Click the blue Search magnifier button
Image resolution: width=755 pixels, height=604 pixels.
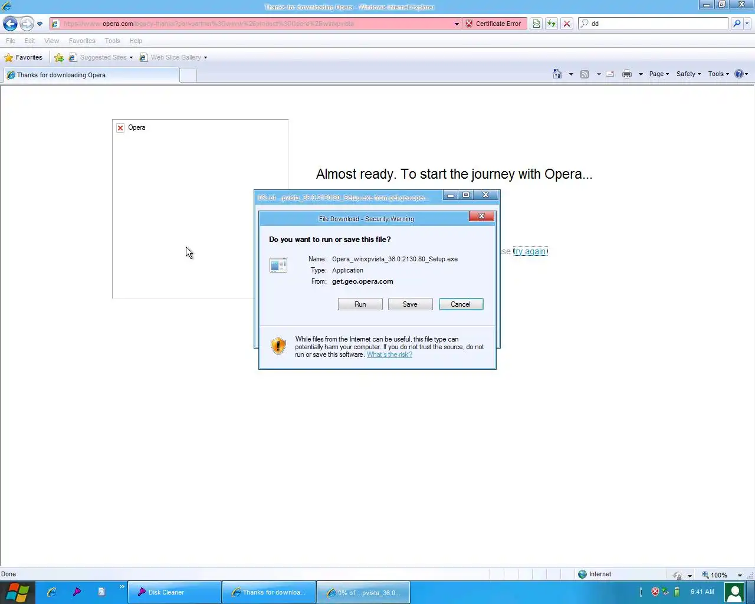(x=736, y=24)
